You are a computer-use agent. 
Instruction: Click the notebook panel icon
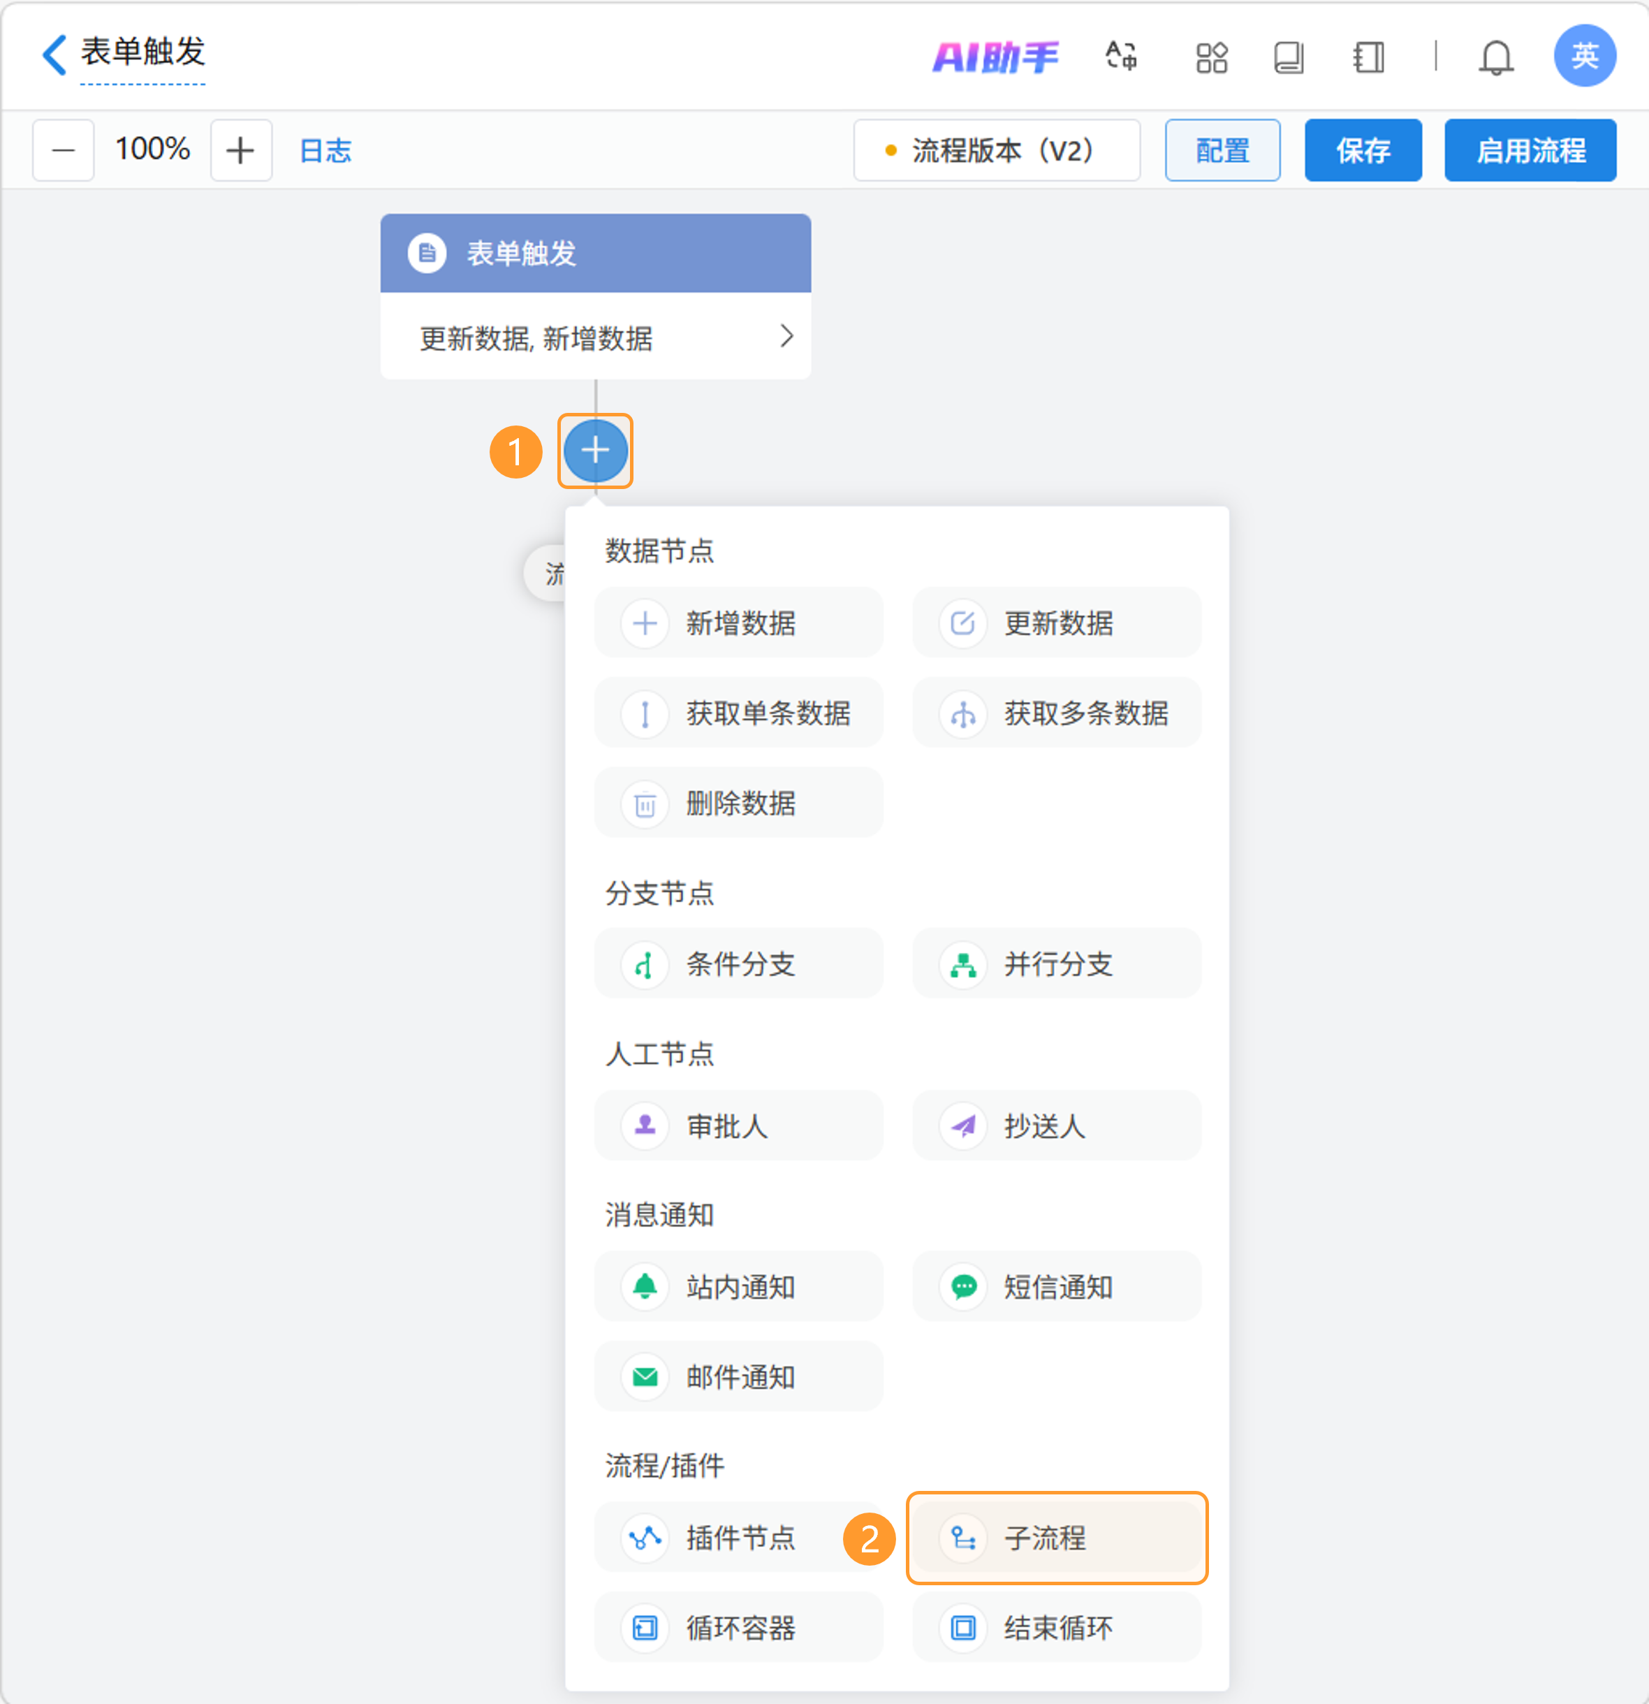point(1368,57)
